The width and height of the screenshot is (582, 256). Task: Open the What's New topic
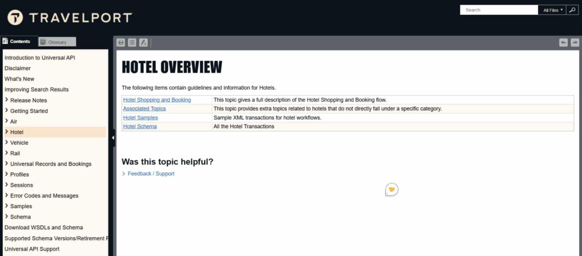pos(19,79)
